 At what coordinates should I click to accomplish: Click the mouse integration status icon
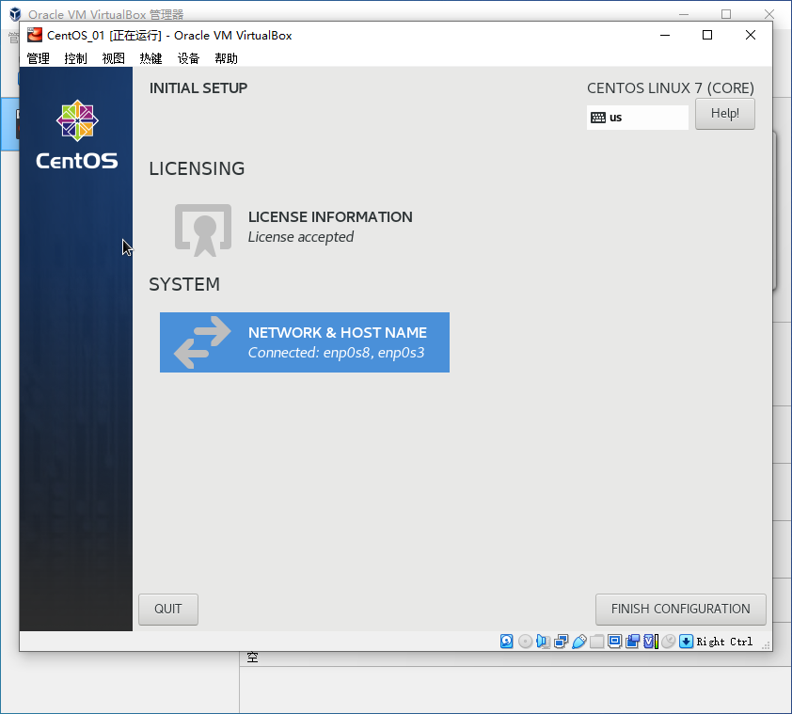point(668,642)
